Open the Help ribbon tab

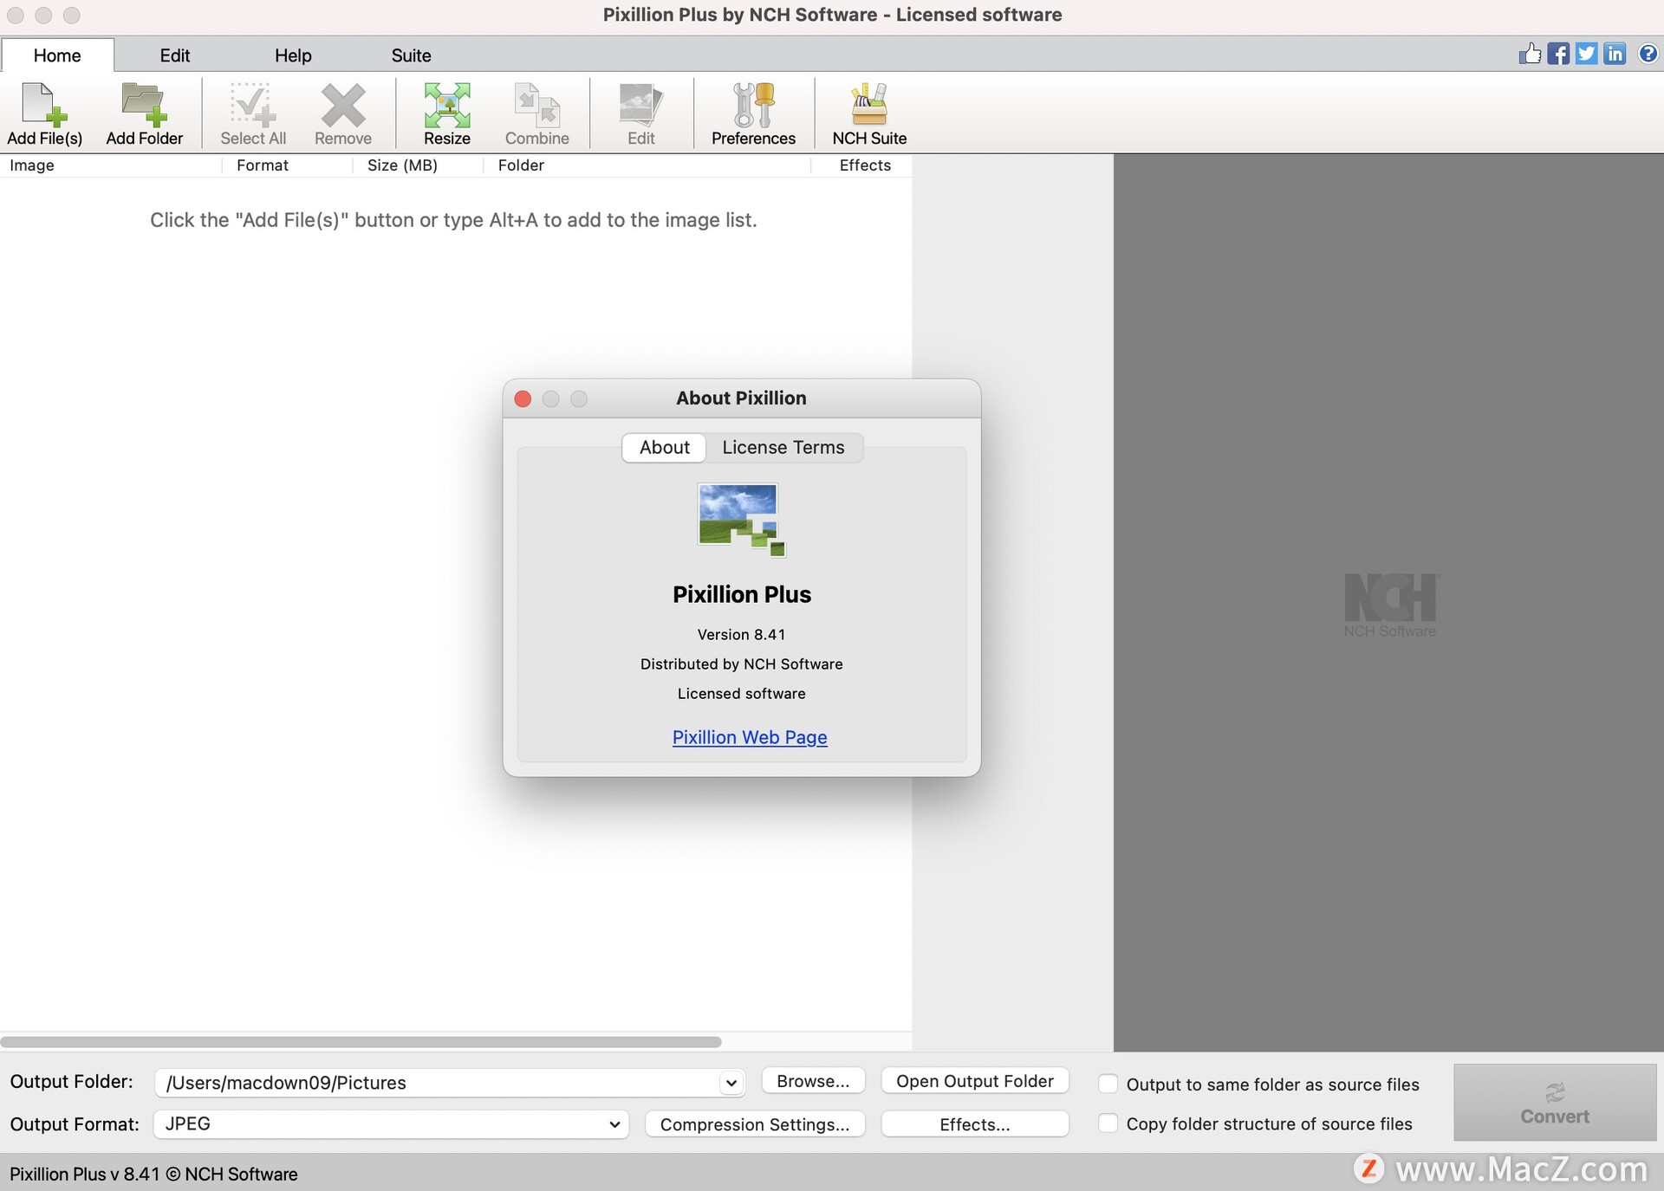point(293,55)
